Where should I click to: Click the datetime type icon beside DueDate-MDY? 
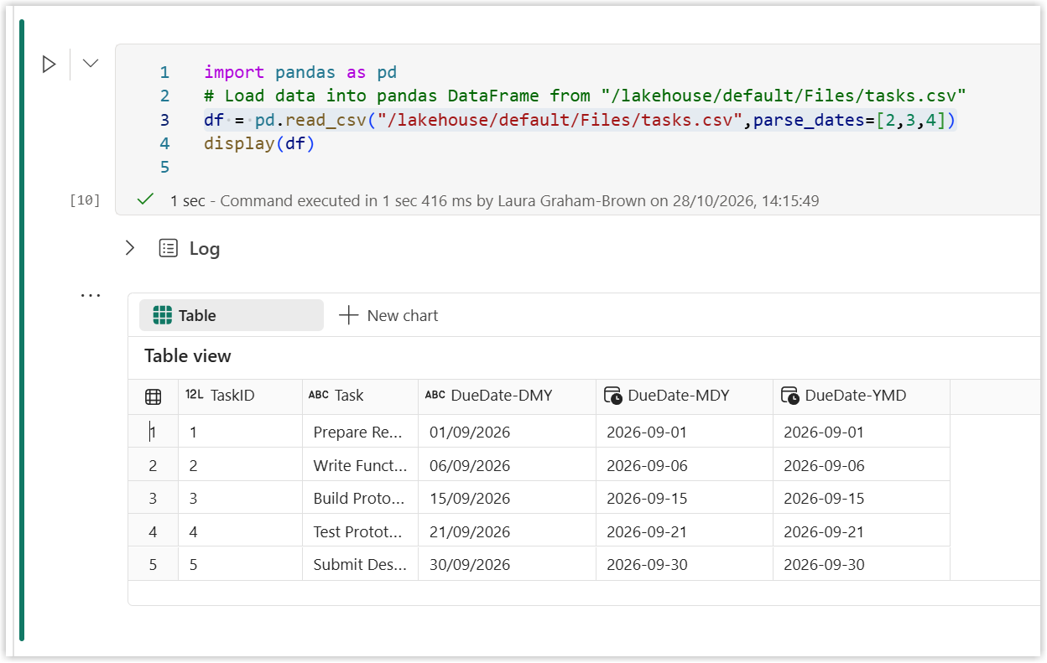[x=613, y=396]
